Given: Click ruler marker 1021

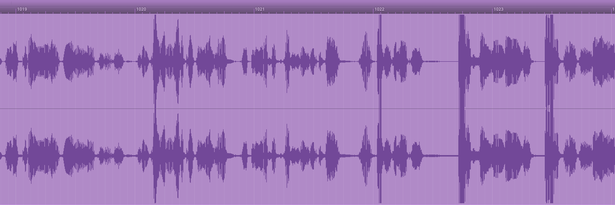Looking at the screenshot, I should tap(260, 9).
